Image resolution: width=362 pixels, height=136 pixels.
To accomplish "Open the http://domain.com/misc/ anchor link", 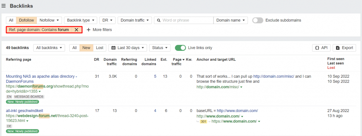I will (274, 76).
